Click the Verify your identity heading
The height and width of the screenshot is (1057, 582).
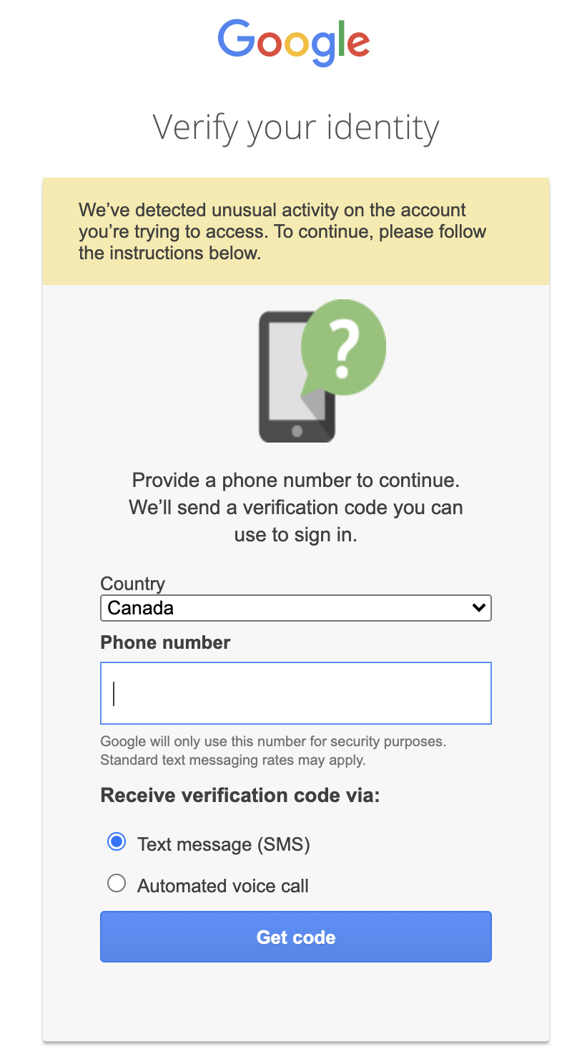296,127
